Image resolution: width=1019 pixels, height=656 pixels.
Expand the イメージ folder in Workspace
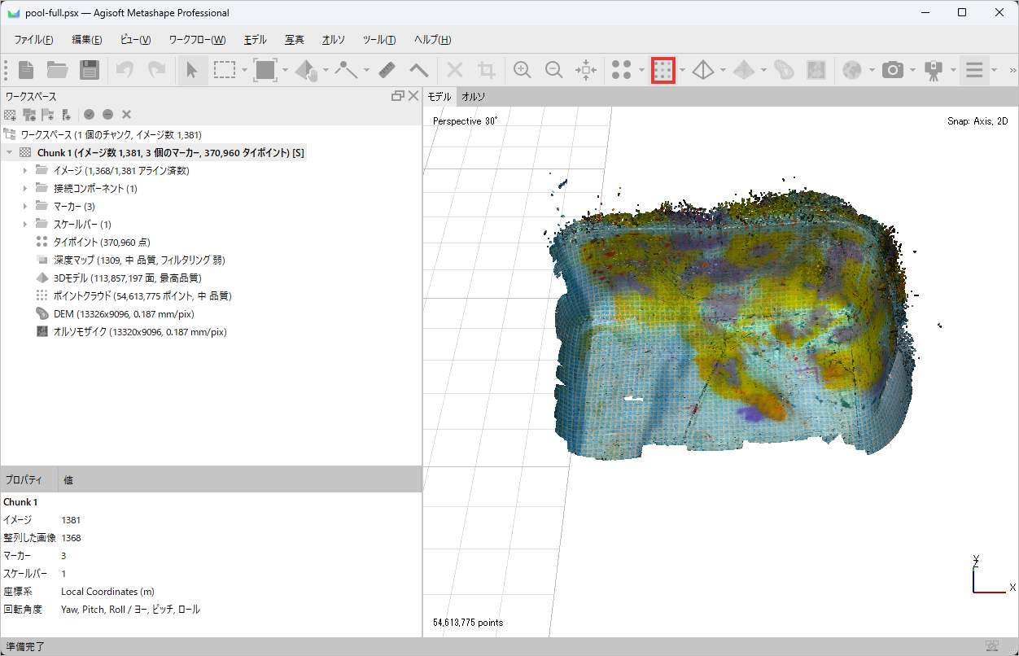coord(25,170)
